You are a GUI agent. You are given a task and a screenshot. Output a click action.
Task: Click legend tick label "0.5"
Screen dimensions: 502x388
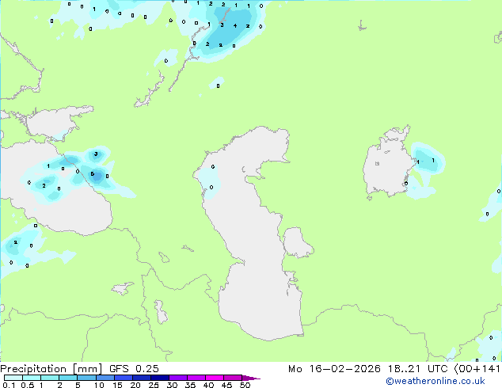tap(28, 385)
